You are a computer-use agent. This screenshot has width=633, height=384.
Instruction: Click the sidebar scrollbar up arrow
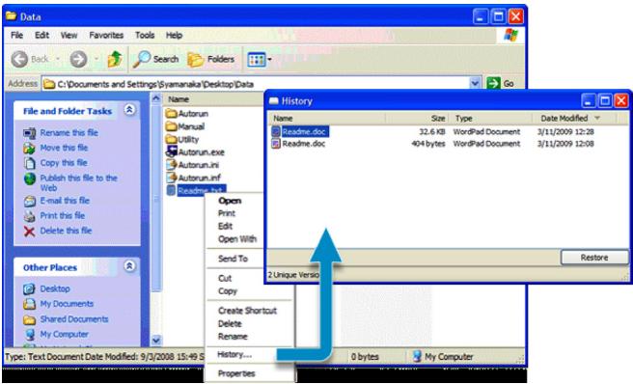click(x=156, y=98)
